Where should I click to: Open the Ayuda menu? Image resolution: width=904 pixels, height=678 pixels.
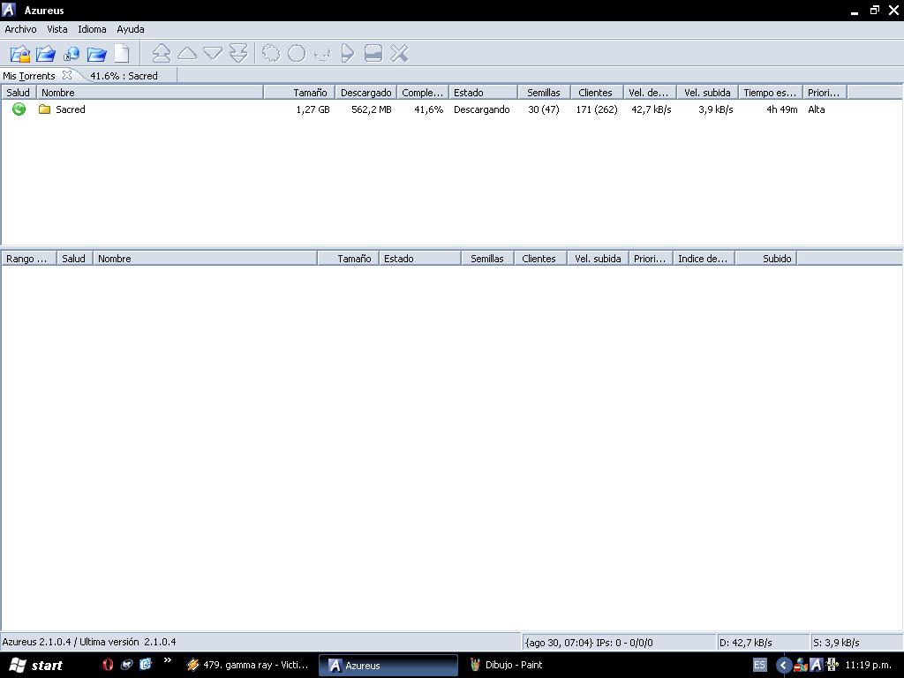point(131,29)
